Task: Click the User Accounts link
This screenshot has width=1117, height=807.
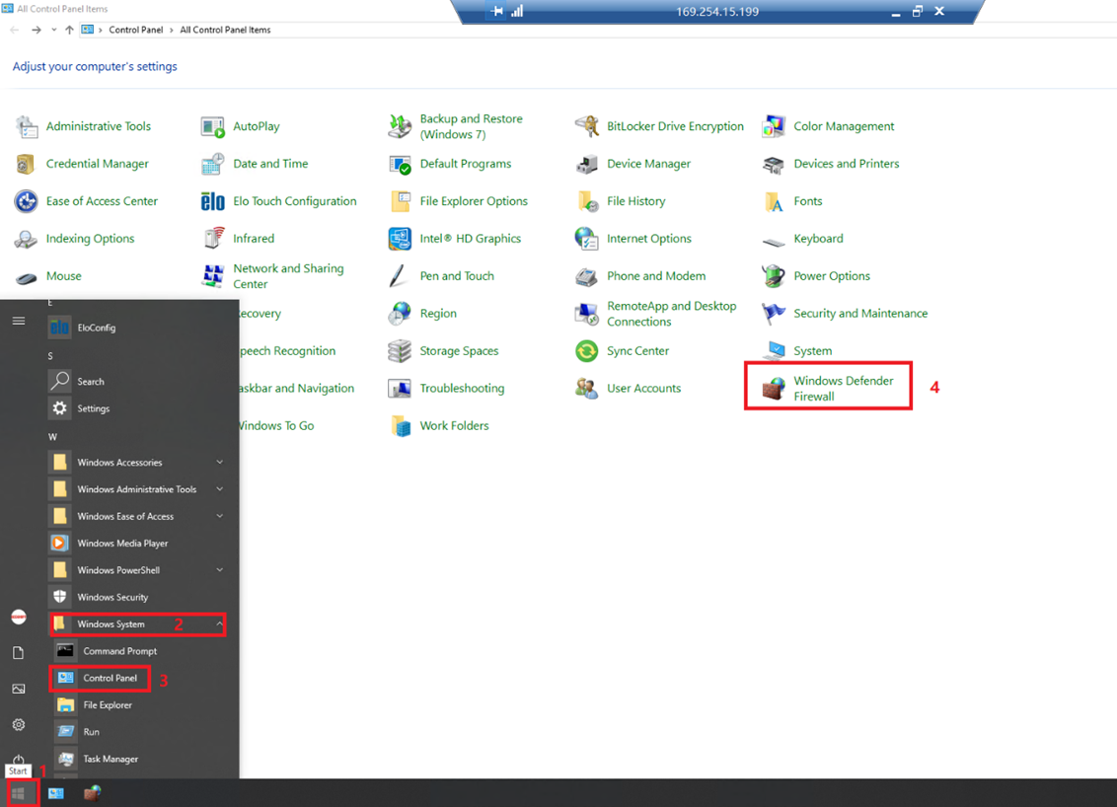Action: pos(644,388)
